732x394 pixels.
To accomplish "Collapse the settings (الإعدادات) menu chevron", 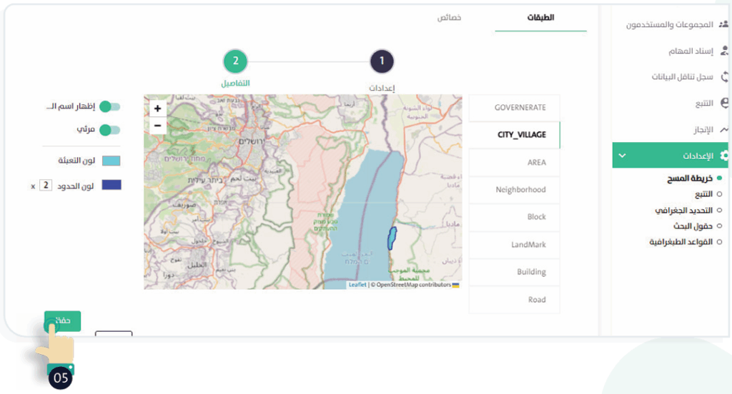I will (622, 156).
